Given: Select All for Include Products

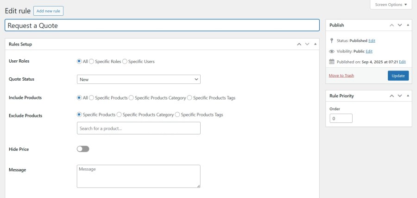Looking at the screenshot, I should tap(79, 98).
